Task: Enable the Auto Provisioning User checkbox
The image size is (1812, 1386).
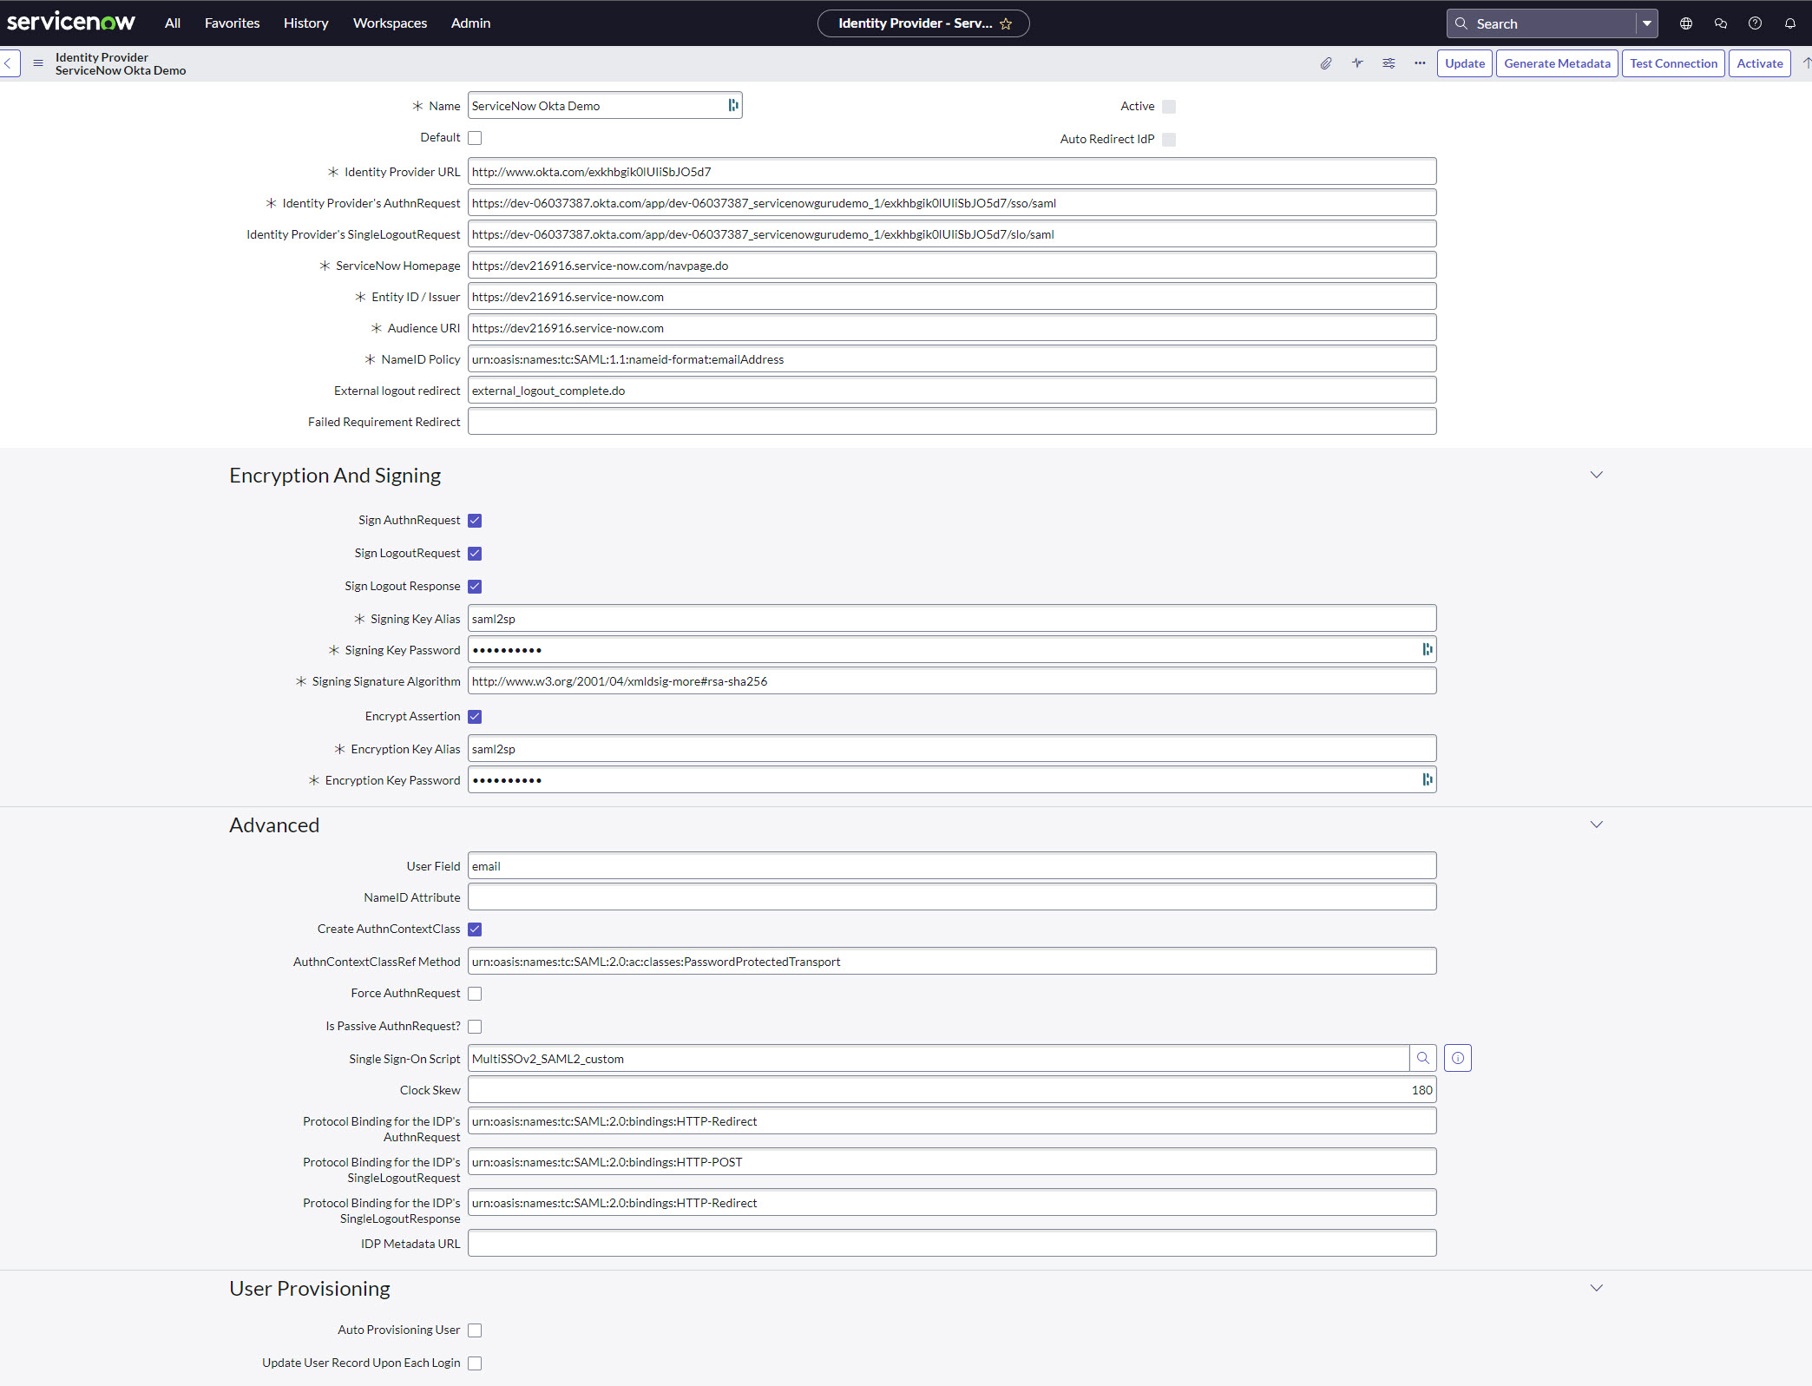Action: (x=475, y=1330)
